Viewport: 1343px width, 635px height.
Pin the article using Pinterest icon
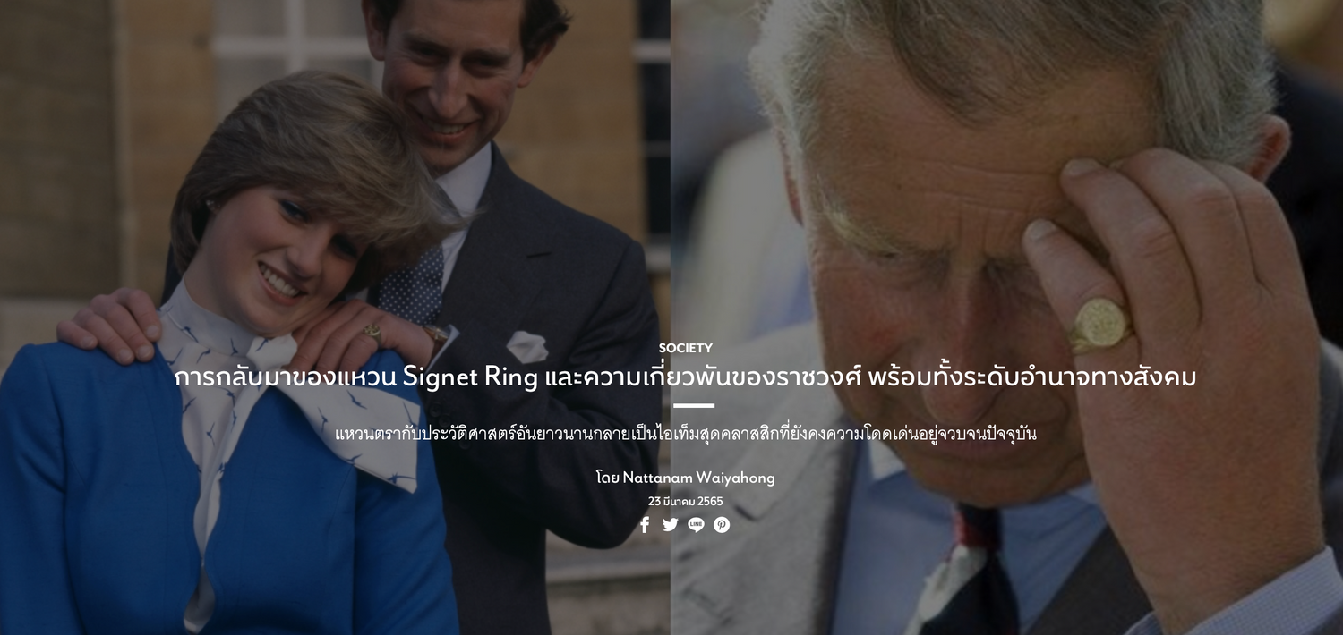[x=722, y=525]
